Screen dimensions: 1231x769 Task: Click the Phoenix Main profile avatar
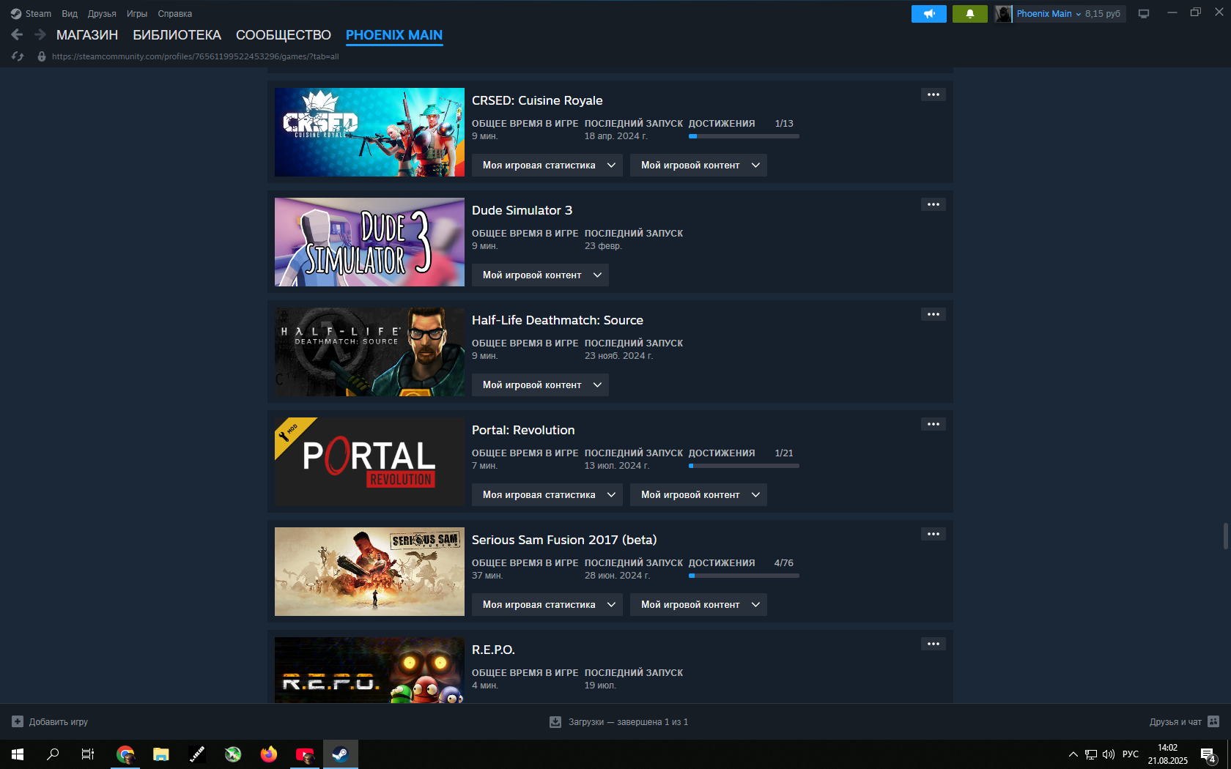(x=1003, y=14)
